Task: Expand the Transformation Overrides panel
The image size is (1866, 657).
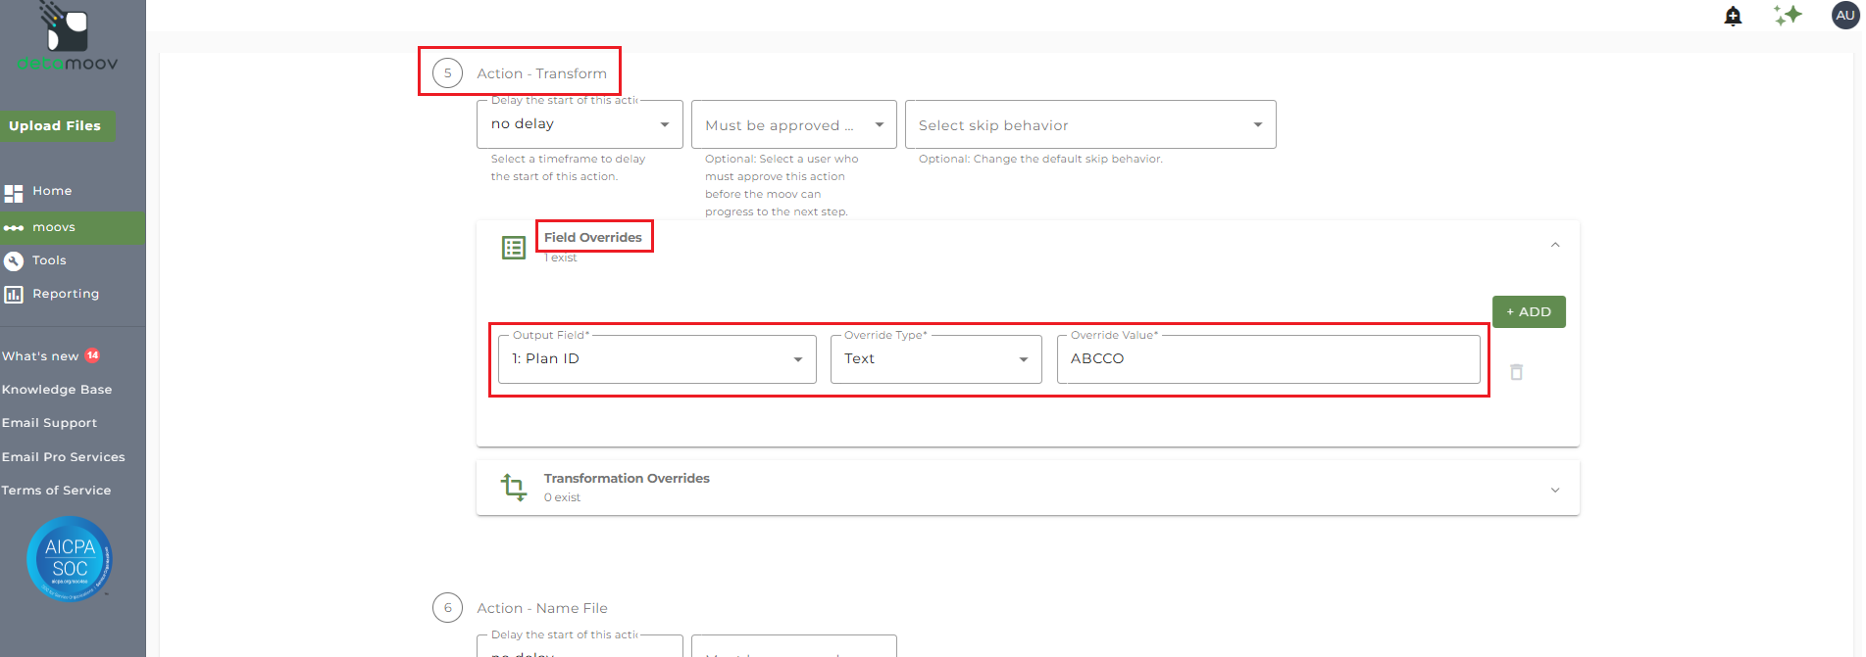Action: pyautogui.click(x=1554, y=490)
